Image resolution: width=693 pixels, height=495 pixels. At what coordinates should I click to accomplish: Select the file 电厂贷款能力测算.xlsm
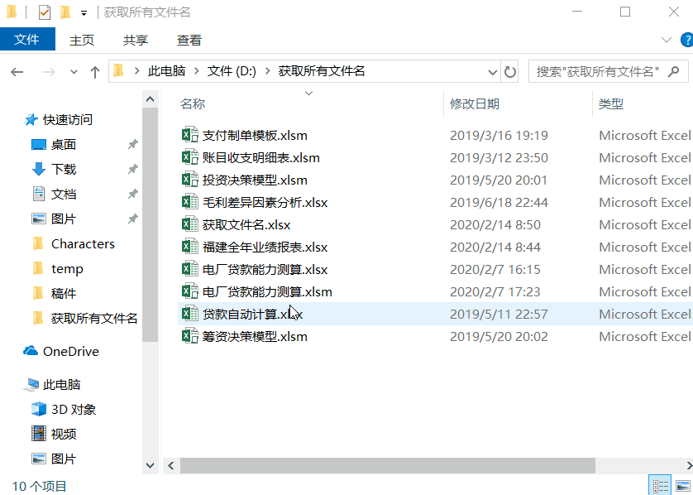coord(267,292)
